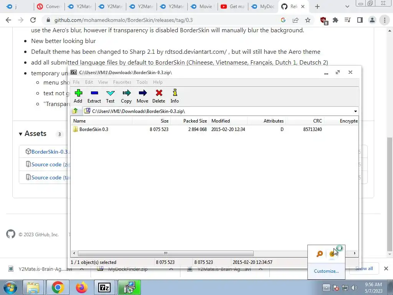Click Show all downloads
Image resolution: width=393 pixels, height=295 pixels.
click(x=364, y=268)
